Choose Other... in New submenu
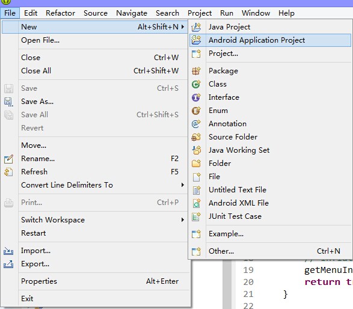353x309 pixels. point(270,251)
